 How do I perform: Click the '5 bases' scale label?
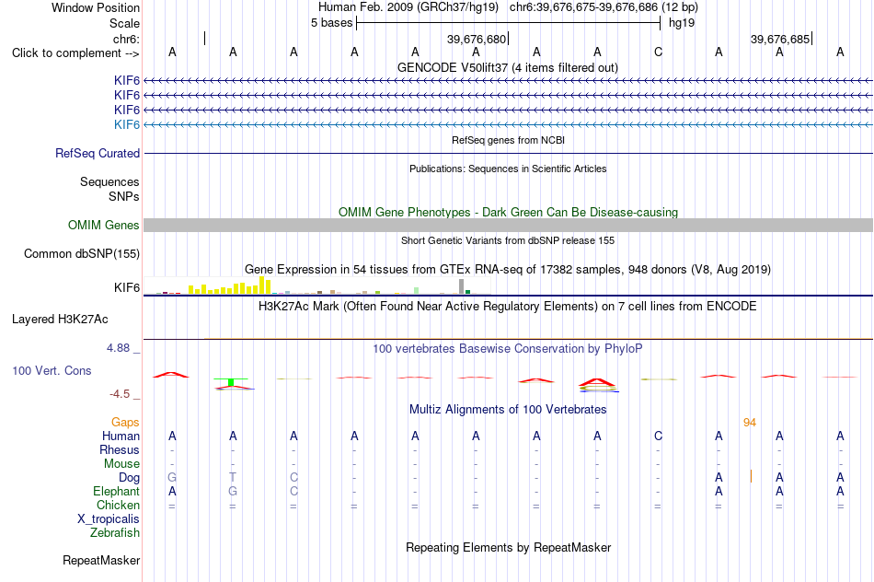point(331,23)
